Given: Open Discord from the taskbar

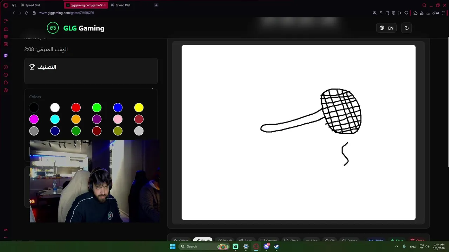Looking at the screenshot, I should coord(266,246).
